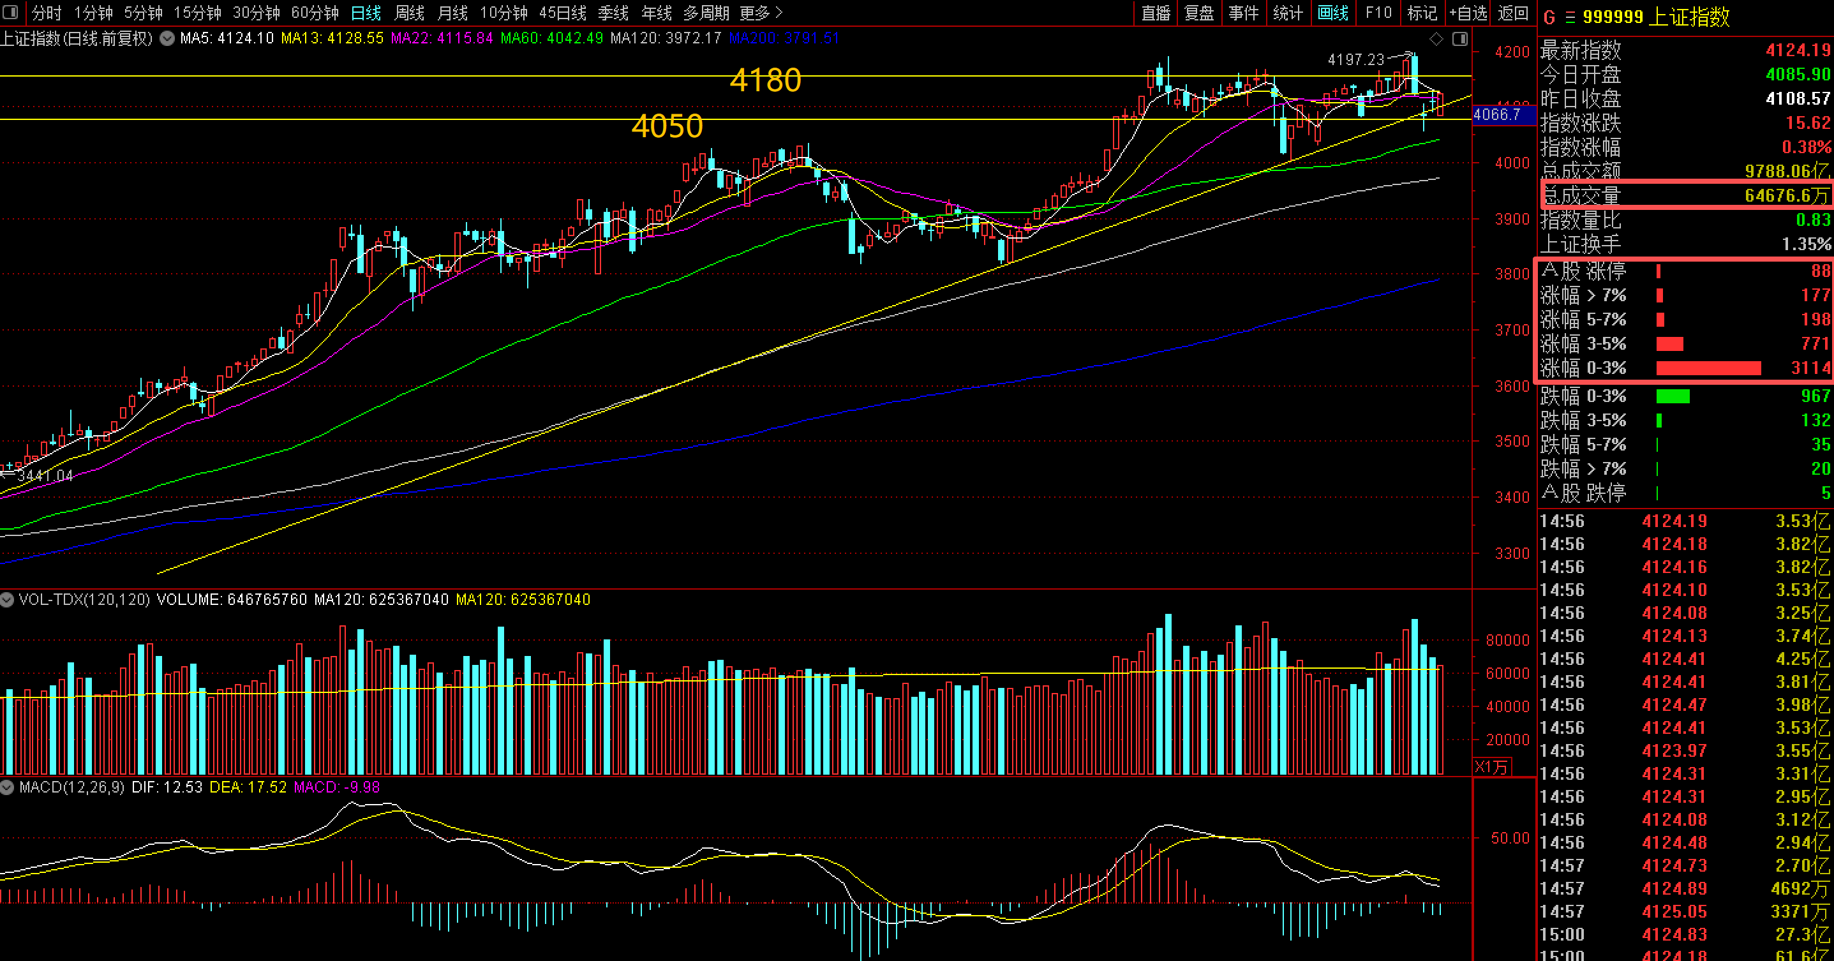1834x961 pixels.
Task: Open 更多 periods expander arrow
Action: [x=778, y=13]
